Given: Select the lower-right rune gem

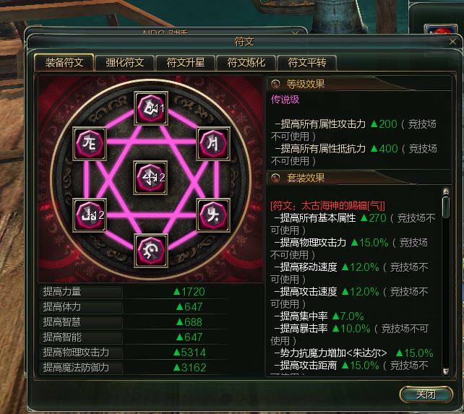Looking at the screenshot, I should (213, 215).
